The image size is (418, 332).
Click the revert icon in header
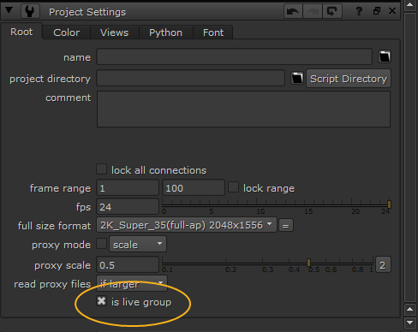pyautogui.click(x=332, y=11)
